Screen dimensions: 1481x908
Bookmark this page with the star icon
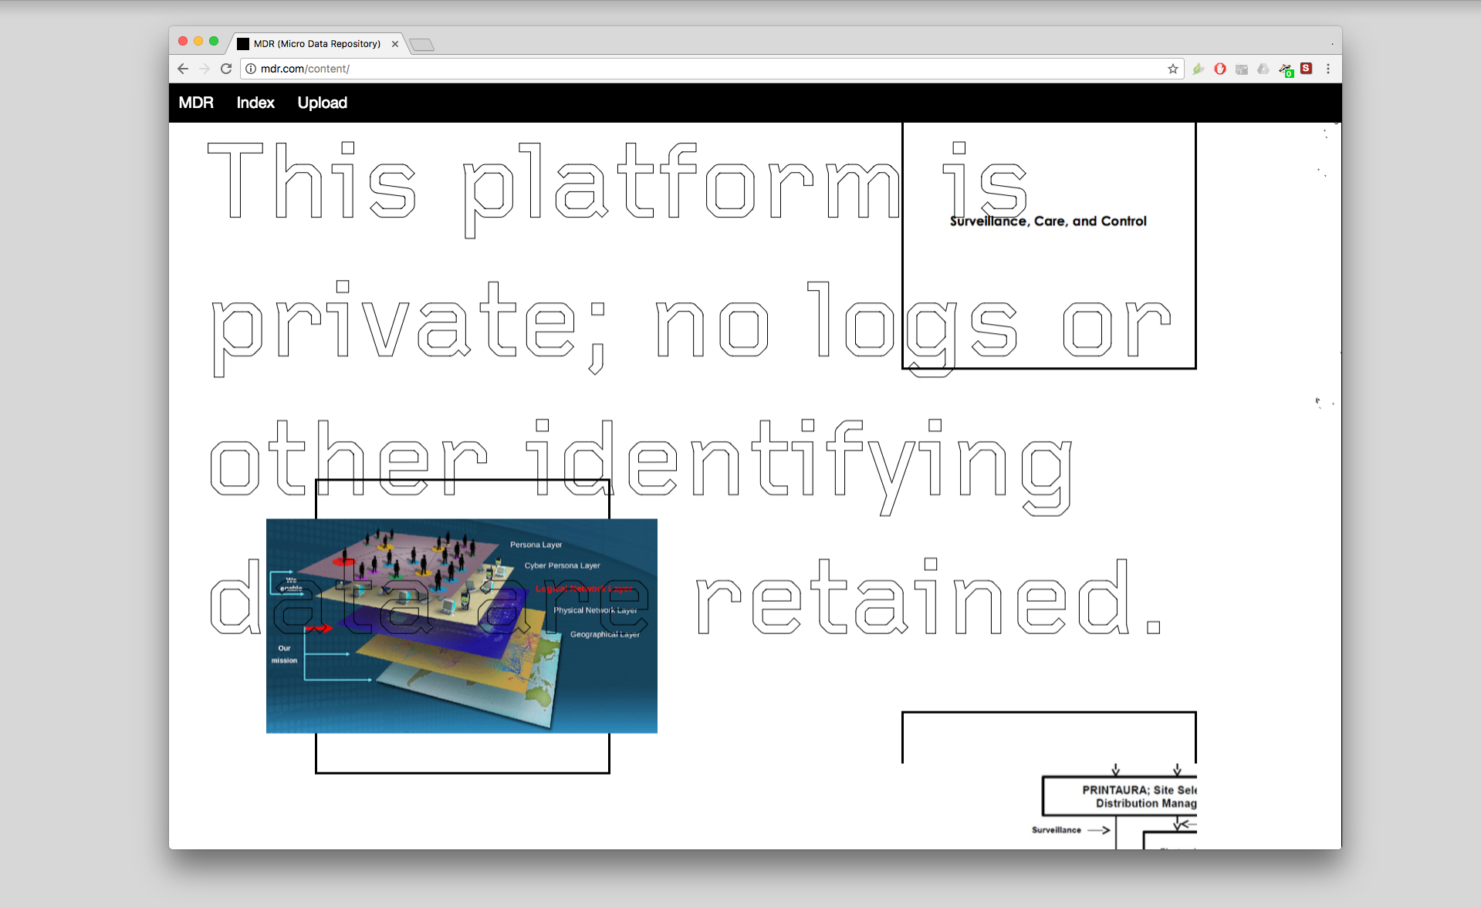click(1172, 69)
